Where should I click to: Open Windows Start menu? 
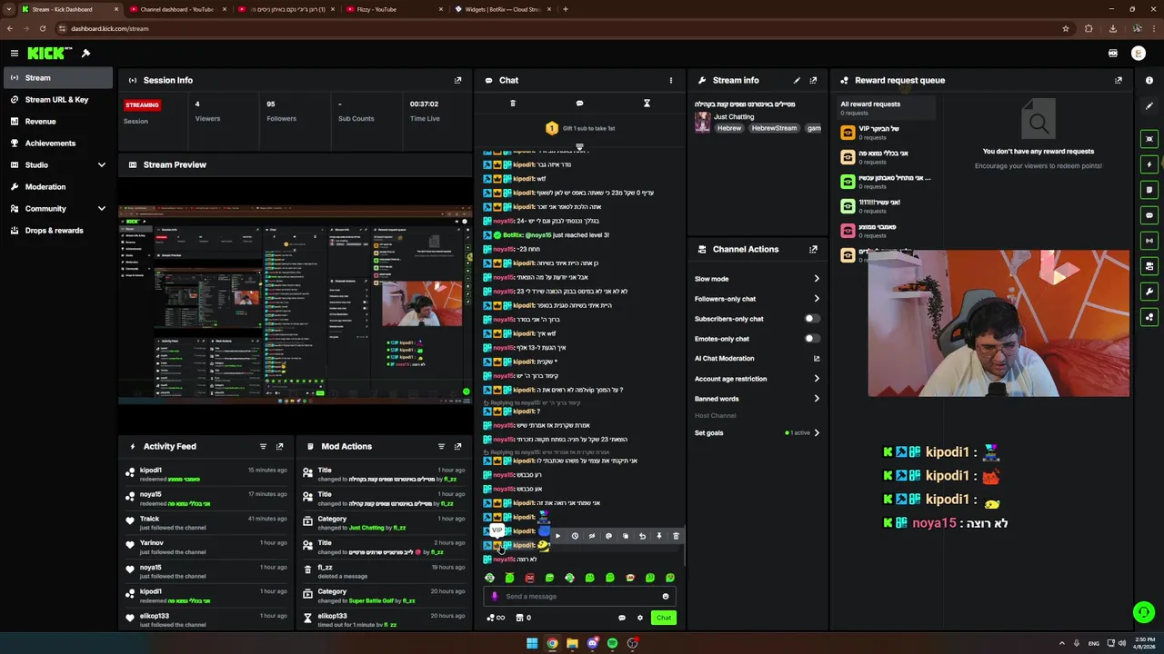[x=532, y=643]
